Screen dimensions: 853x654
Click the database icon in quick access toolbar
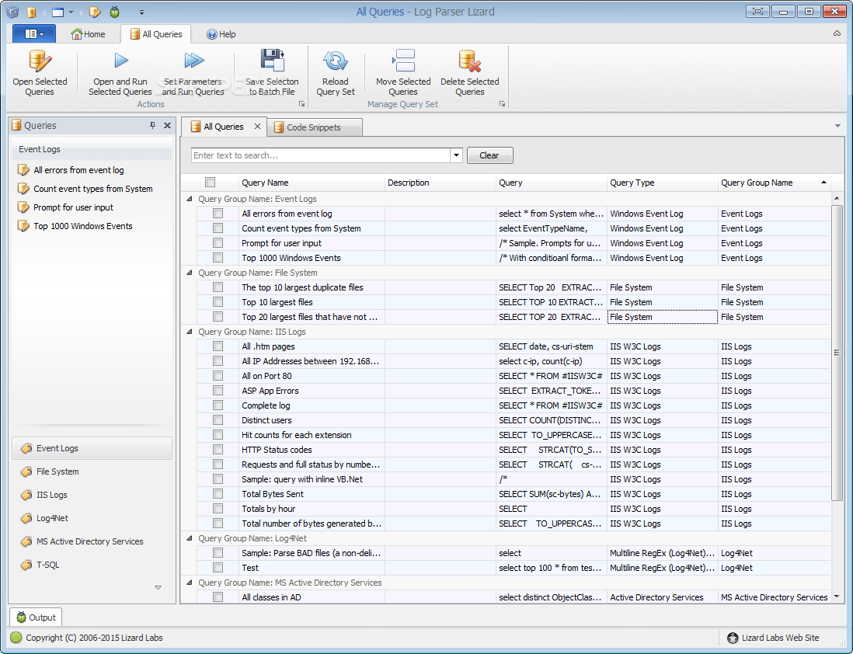click(32, 12)
